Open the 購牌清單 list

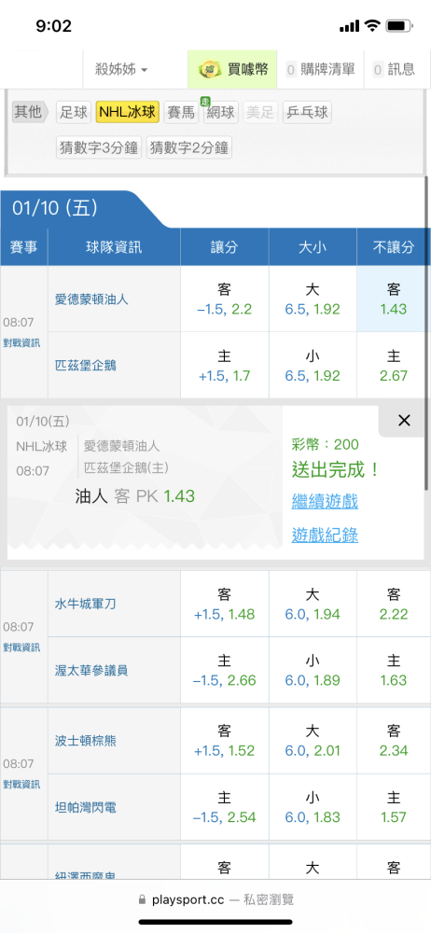pyautogui.click(x=321, y=70)
